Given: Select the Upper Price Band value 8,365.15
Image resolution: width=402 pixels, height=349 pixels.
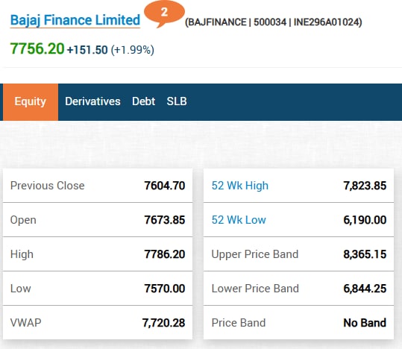Looking at the screenshot, I should [365, 254].
